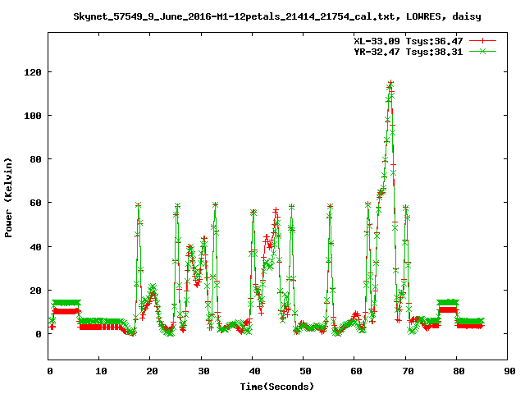Click the Power (Kelvin) y-axis label
The image size is (525, 394).
point(8,198)
